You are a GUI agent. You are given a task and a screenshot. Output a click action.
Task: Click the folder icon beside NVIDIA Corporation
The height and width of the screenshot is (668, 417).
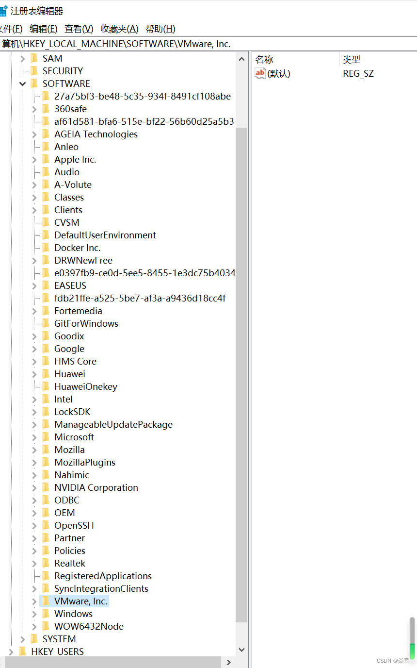tap(46, 487)
